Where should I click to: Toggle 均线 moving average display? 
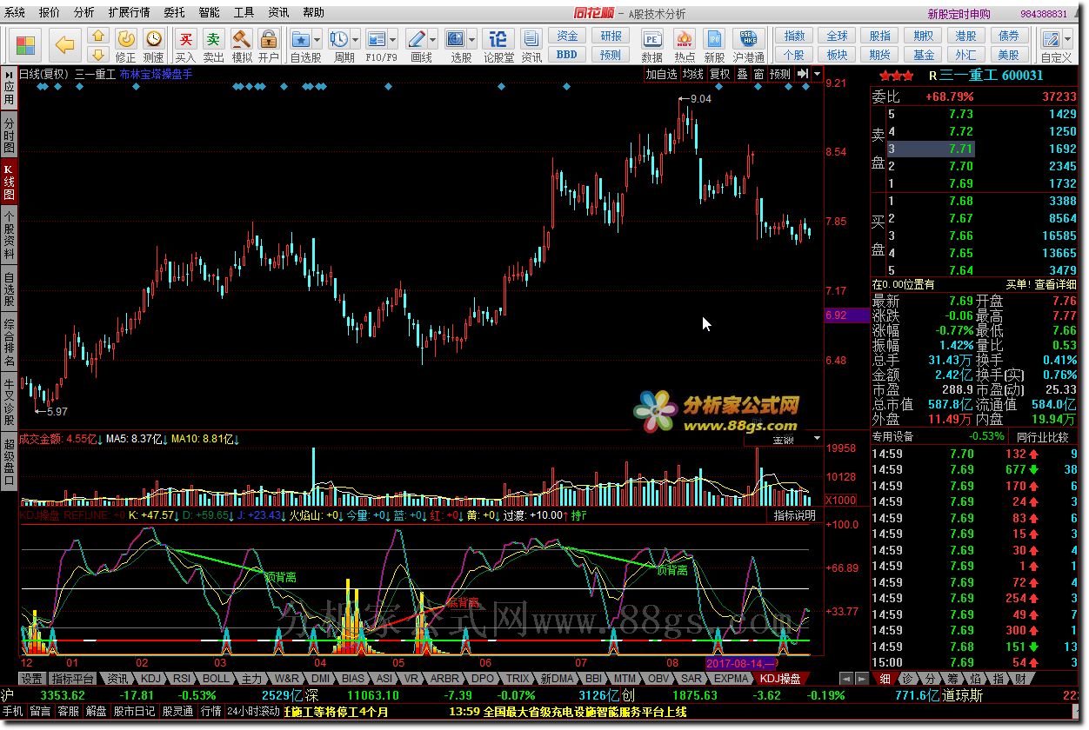(692, 74)
